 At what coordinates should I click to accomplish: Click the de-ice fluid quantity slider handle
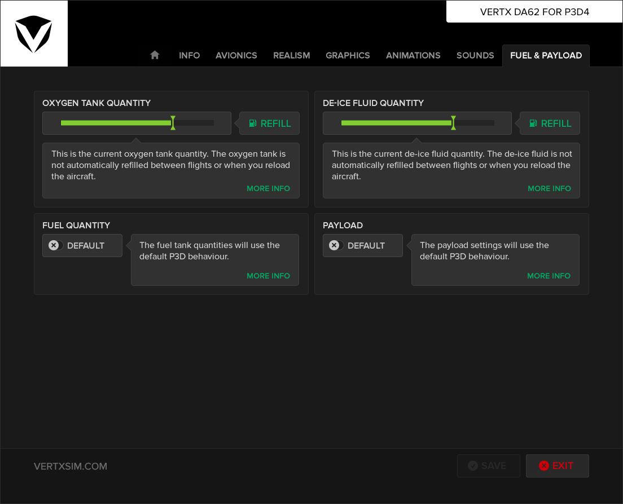(453, 123)
